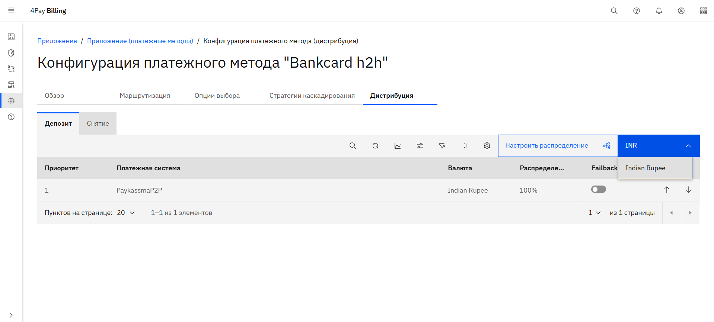The image size is (714, 322).
Task: Open table settings gear icon
Action: click(487, 146)
